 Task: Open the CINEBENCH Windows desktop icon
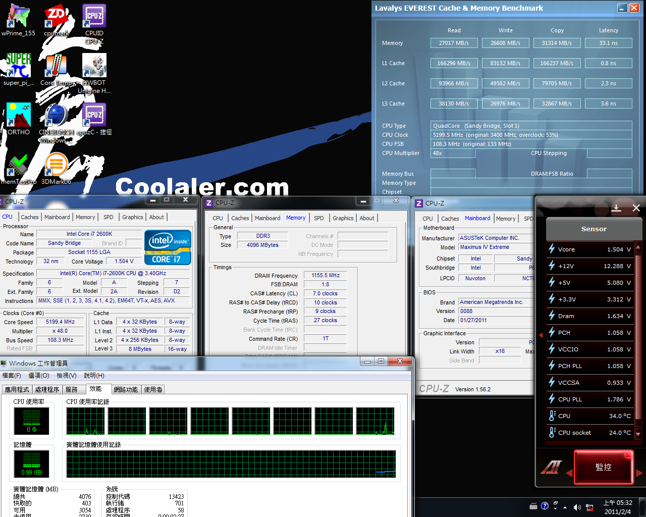(x=56, y=123)
